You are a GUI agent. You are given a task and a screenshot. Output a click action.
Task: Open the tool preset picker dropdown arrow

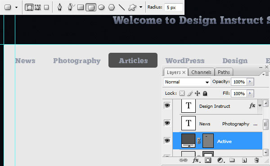click(x=16, y=7)
